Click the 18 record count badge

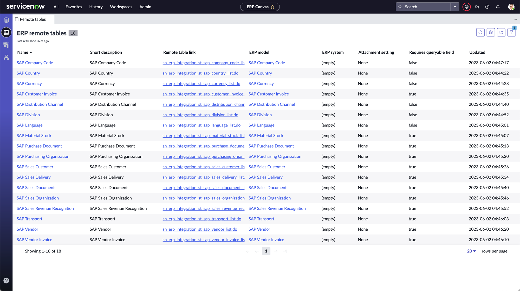click(73, 33)
